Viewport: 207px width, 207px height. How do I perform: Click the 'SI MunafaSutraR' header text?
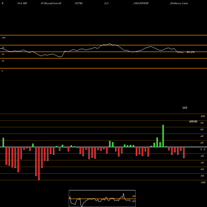click(x=51, y=3)
